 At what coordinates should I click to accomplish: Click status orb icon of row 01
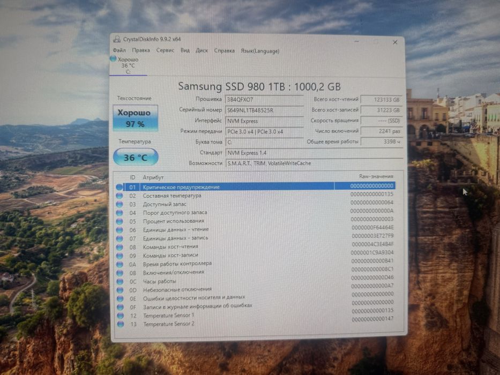pos(120,187)
